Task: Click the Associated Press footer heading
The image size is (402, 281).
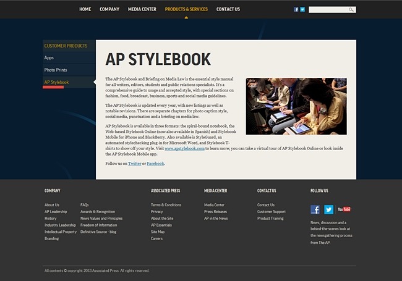Action: click(166, 191)
